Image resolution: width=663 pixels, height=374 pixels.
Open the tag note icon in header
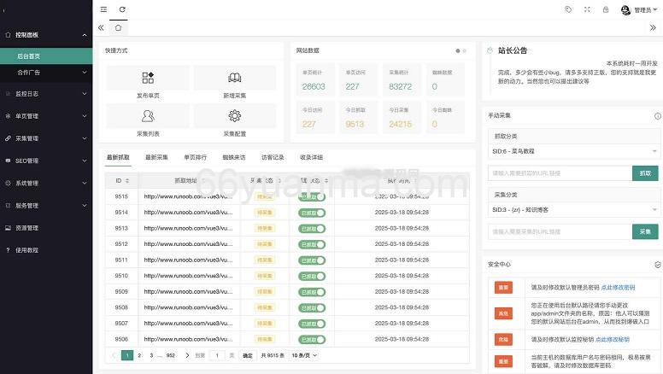click(x=568, y=9)
